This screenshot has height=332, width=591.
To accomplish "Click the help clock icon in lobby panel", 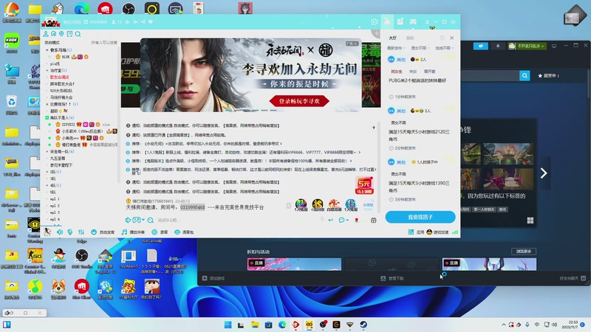I will click(x=442, y=38).
